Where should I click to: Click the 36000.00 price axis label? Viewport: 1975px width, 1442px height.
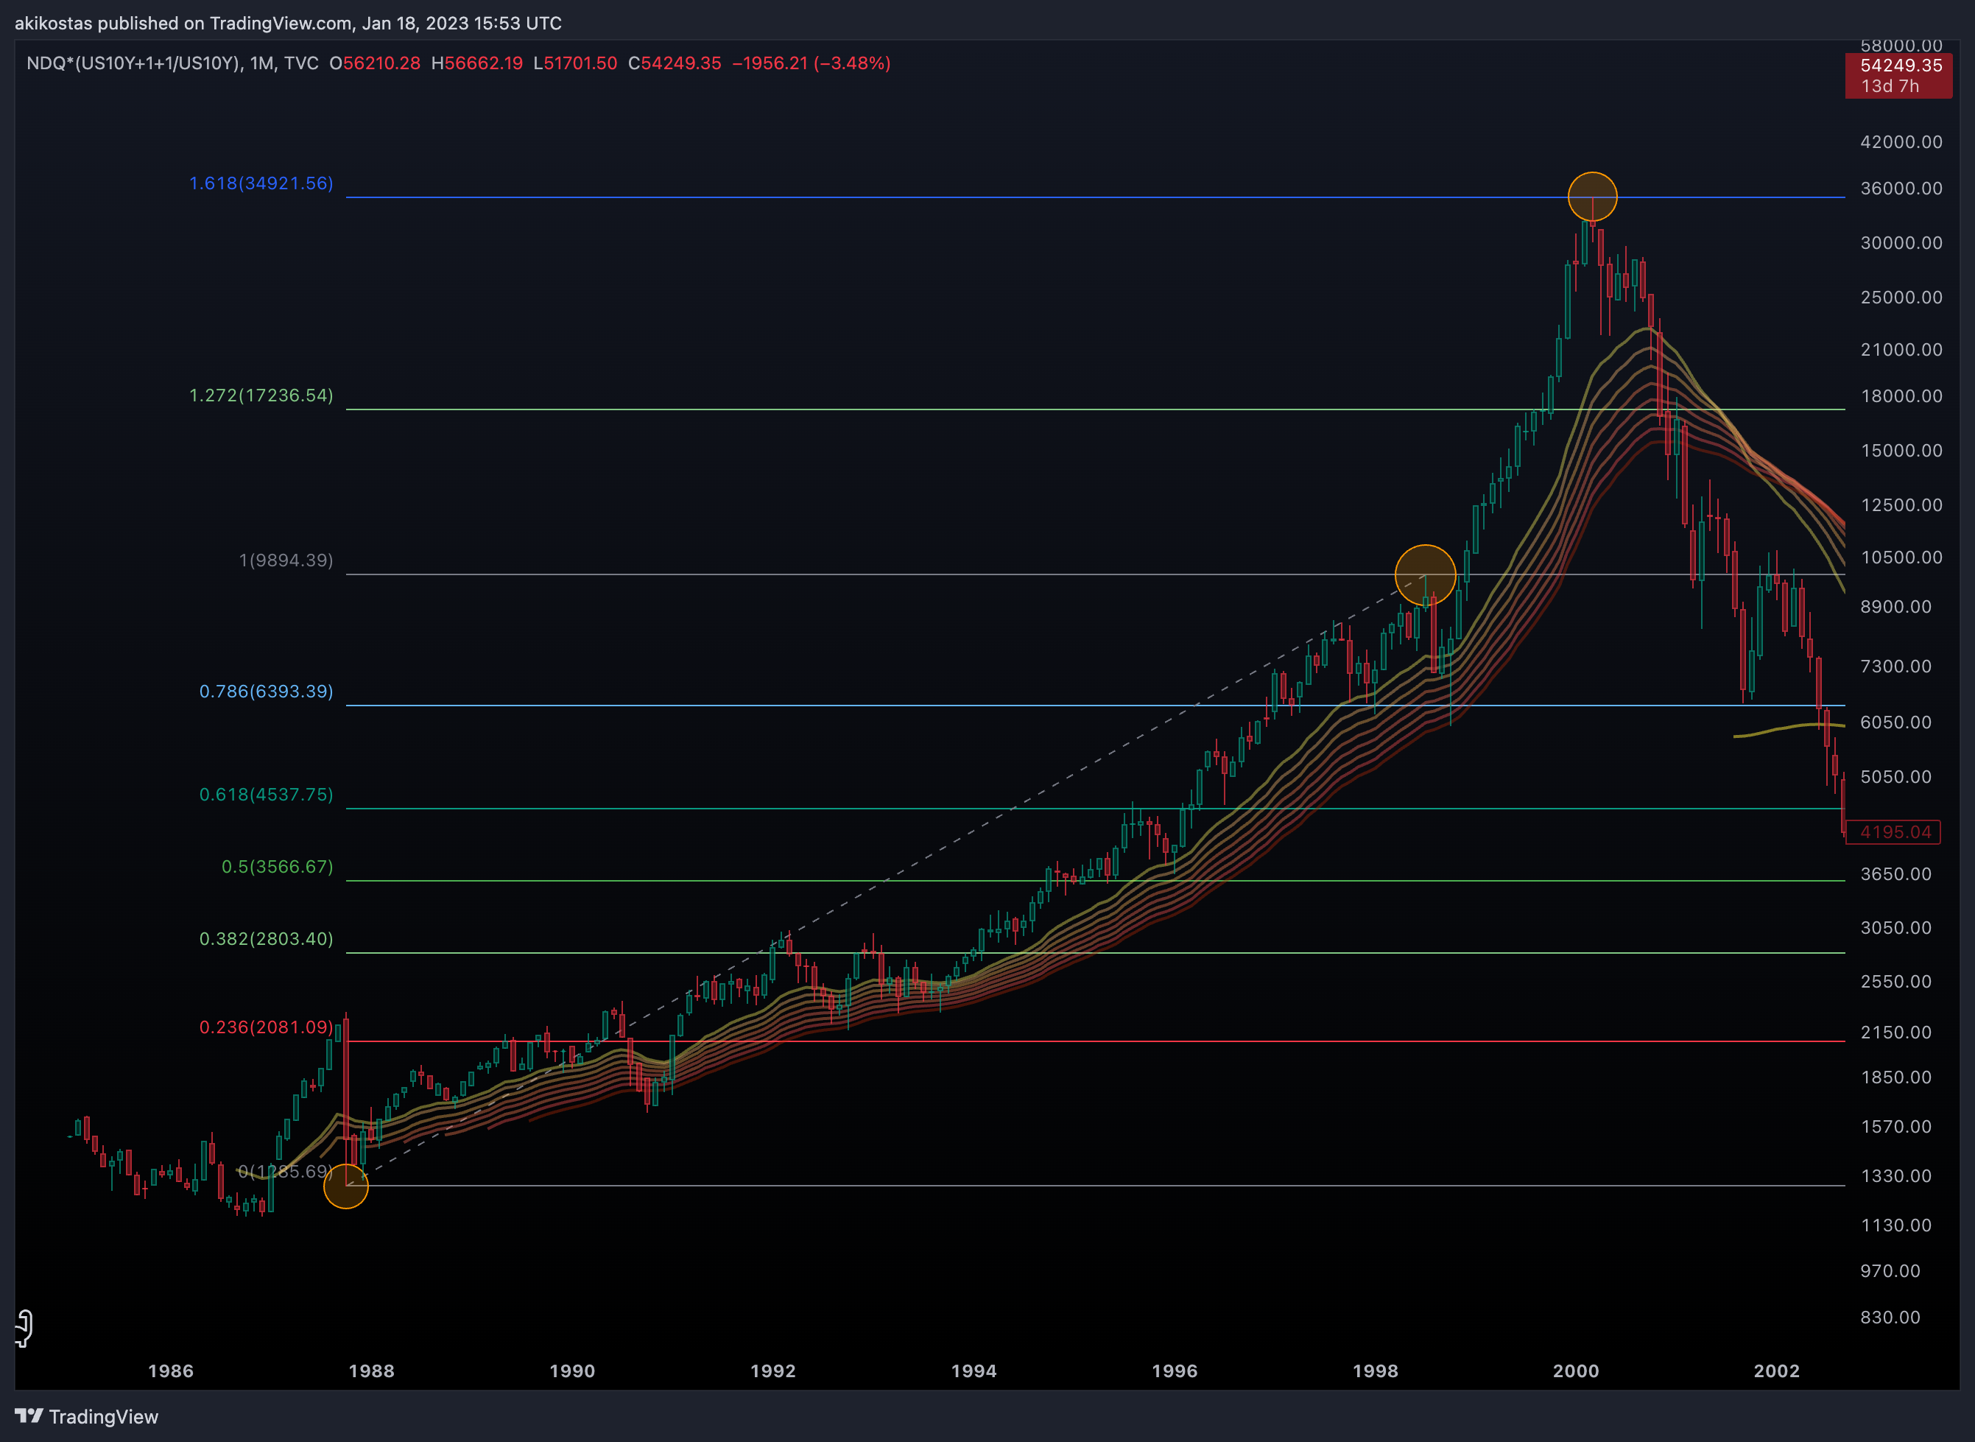1901,189
